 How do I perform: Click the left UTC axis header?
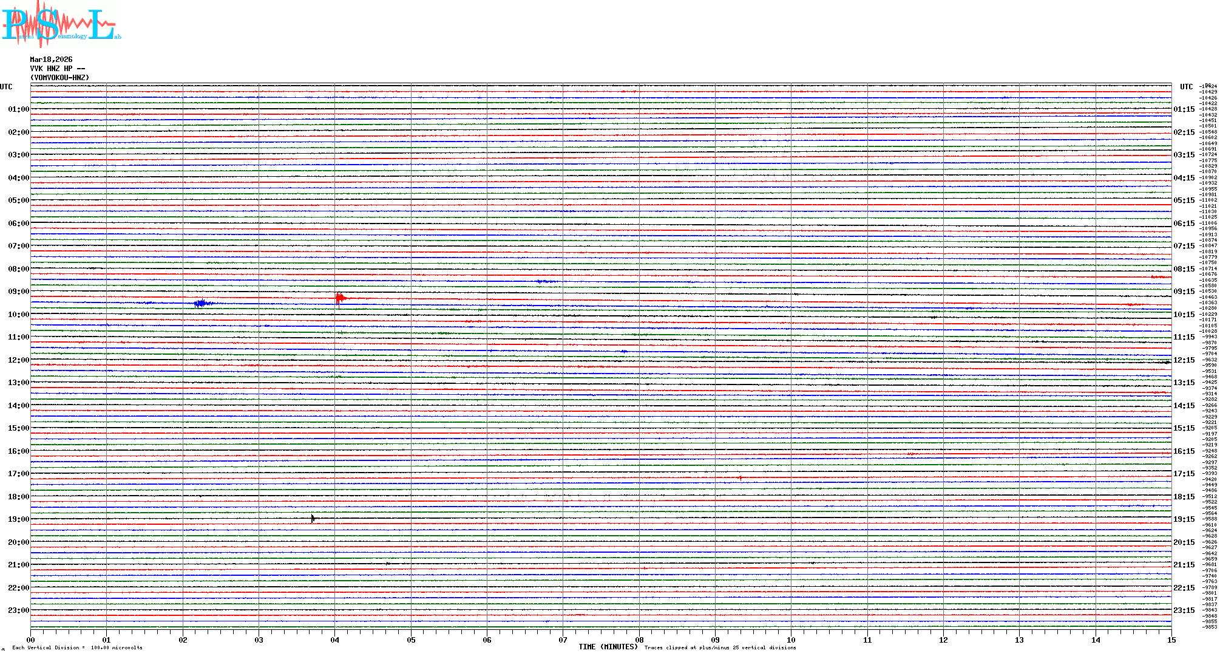click(6, 87)
